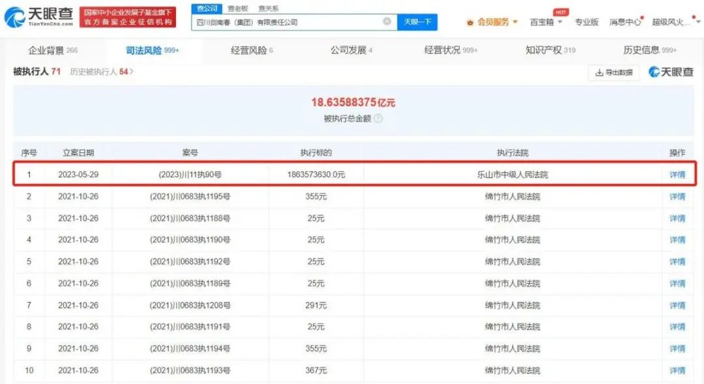Select the 查公司 search tab
The image size is (704, 384).
(x=207, y=8)
